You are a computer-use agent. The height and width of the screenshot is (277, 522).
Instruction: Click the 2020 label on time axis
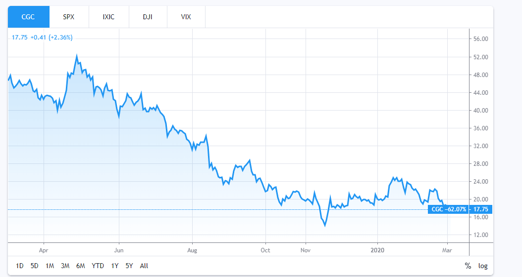377,250
